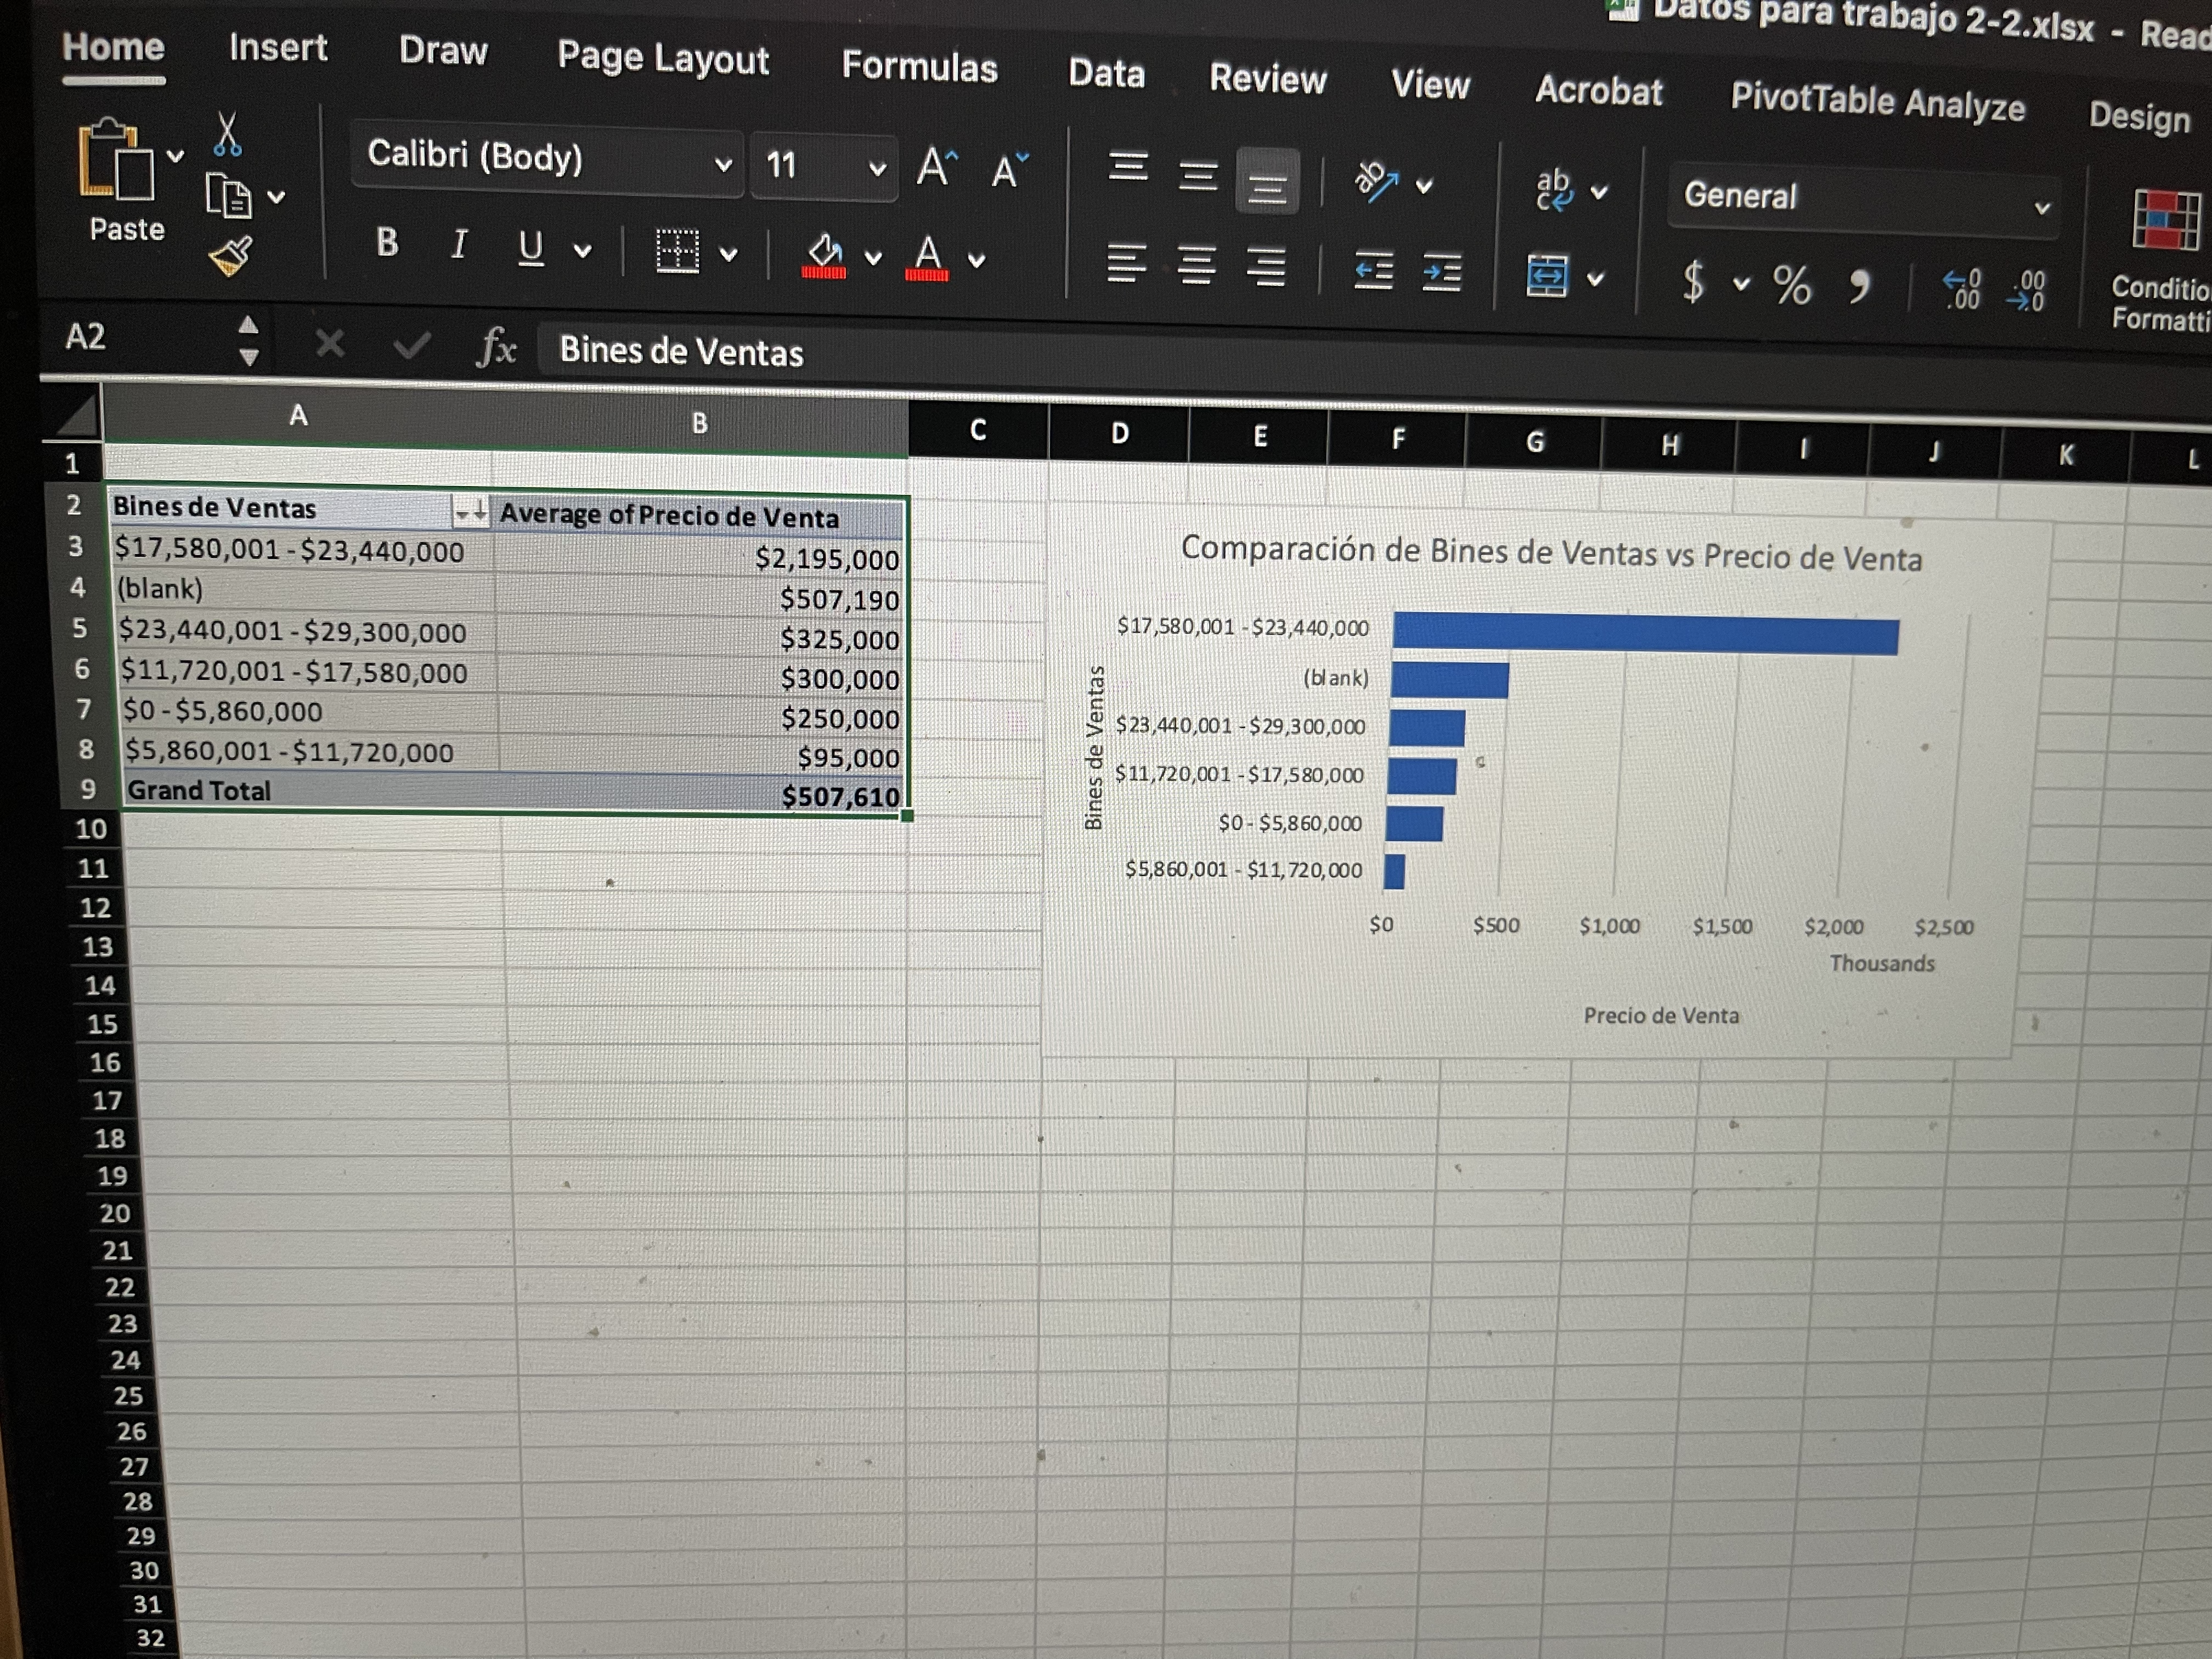
Task: Open the Formulas ribbon tab
Action: click(919, 67)
